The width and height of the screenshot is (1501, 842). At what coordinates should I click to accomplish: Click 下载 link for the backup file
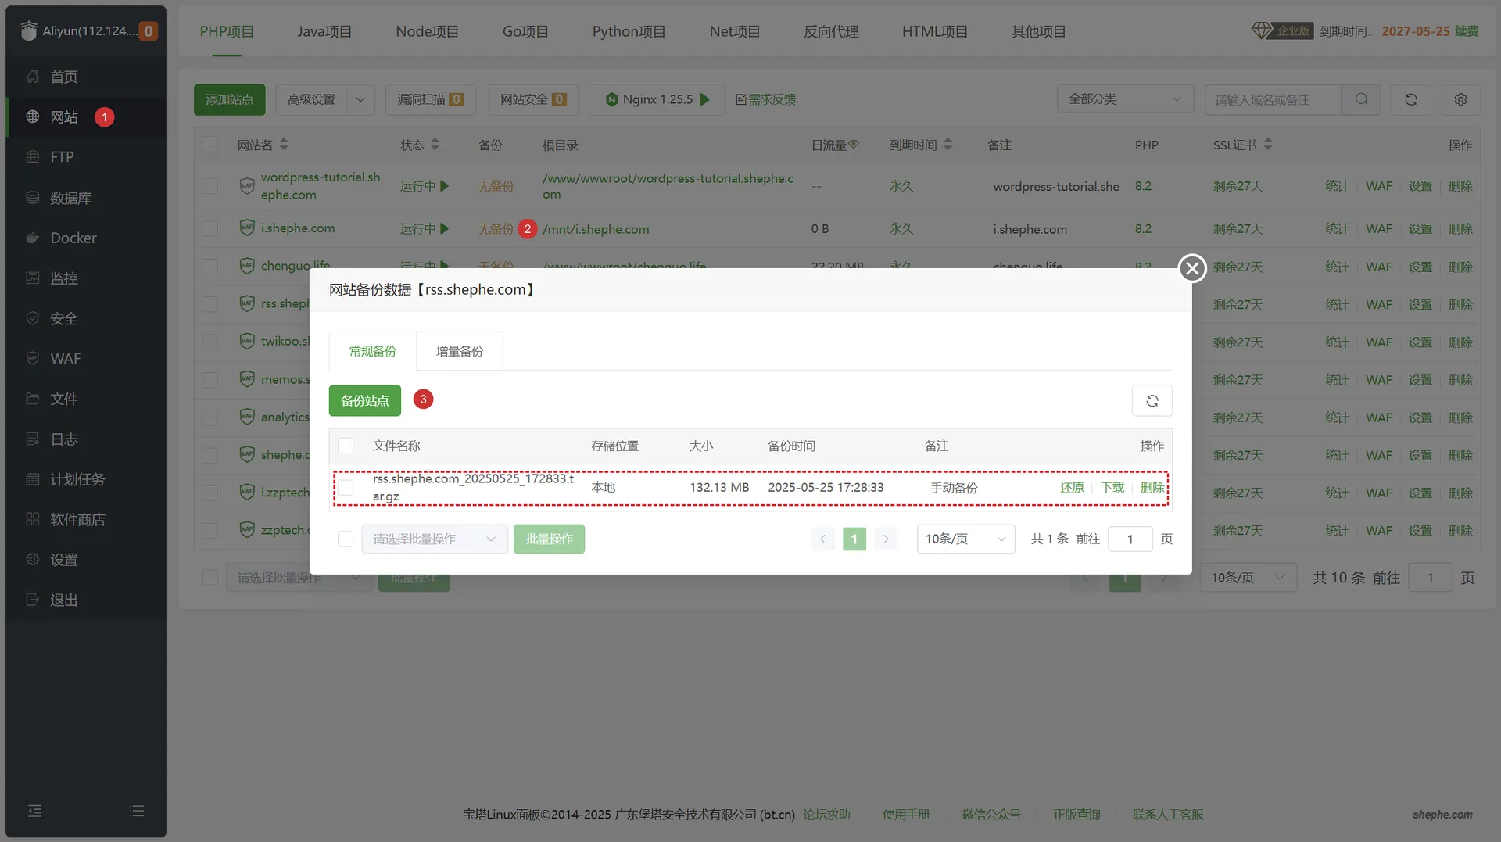click(1112, 488)
